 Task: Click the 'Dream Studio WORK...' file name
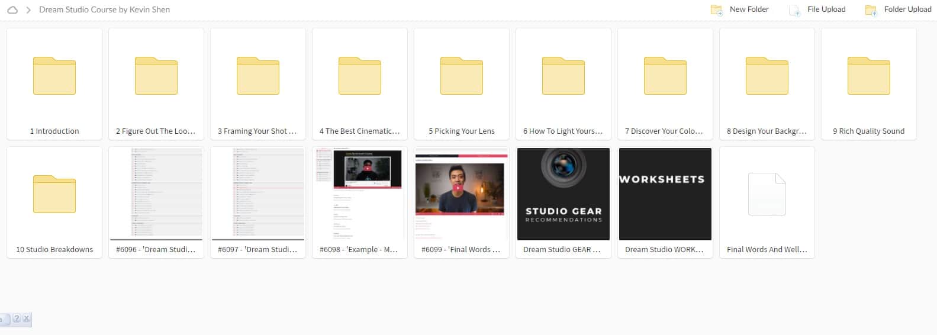click(665, 250)
